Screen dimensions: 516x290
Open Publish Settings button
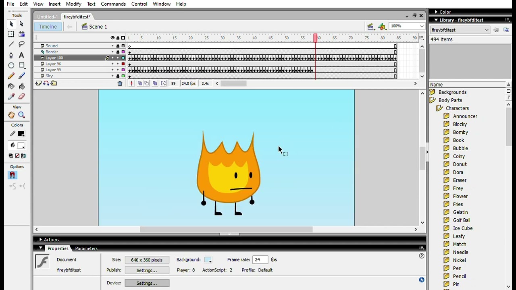point(147,270)
